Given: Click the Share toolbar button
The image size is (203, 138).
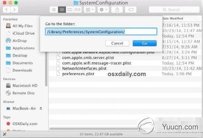Looking at the screenshot, I should pyautogui.click(x=117, y=10).
